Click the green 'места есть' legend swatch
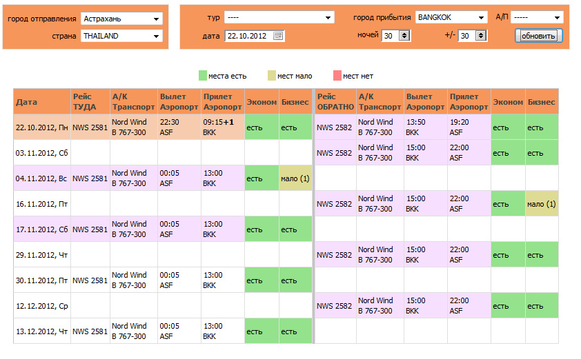The height and width of the screenshot is (359, 581). pyautogui.click(x=203, y=76)
